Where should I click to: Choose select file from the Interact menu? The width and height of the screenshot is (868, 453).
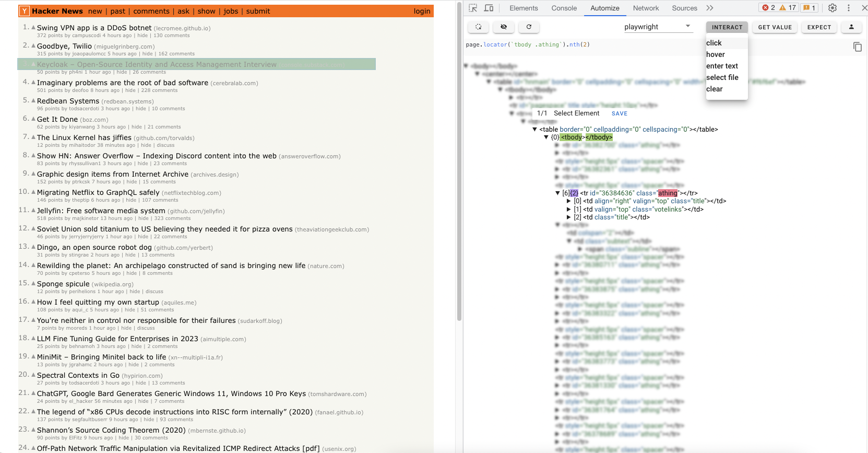727,77
